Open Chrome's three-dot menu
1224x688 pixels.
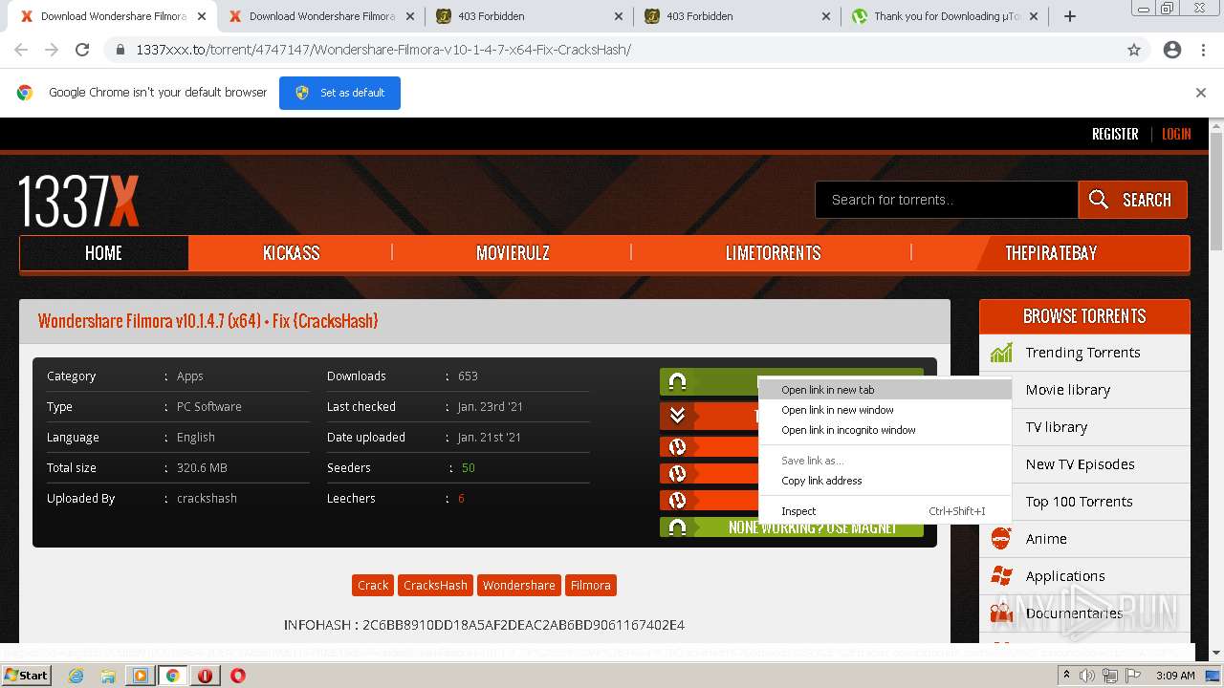pos(1203,50)
